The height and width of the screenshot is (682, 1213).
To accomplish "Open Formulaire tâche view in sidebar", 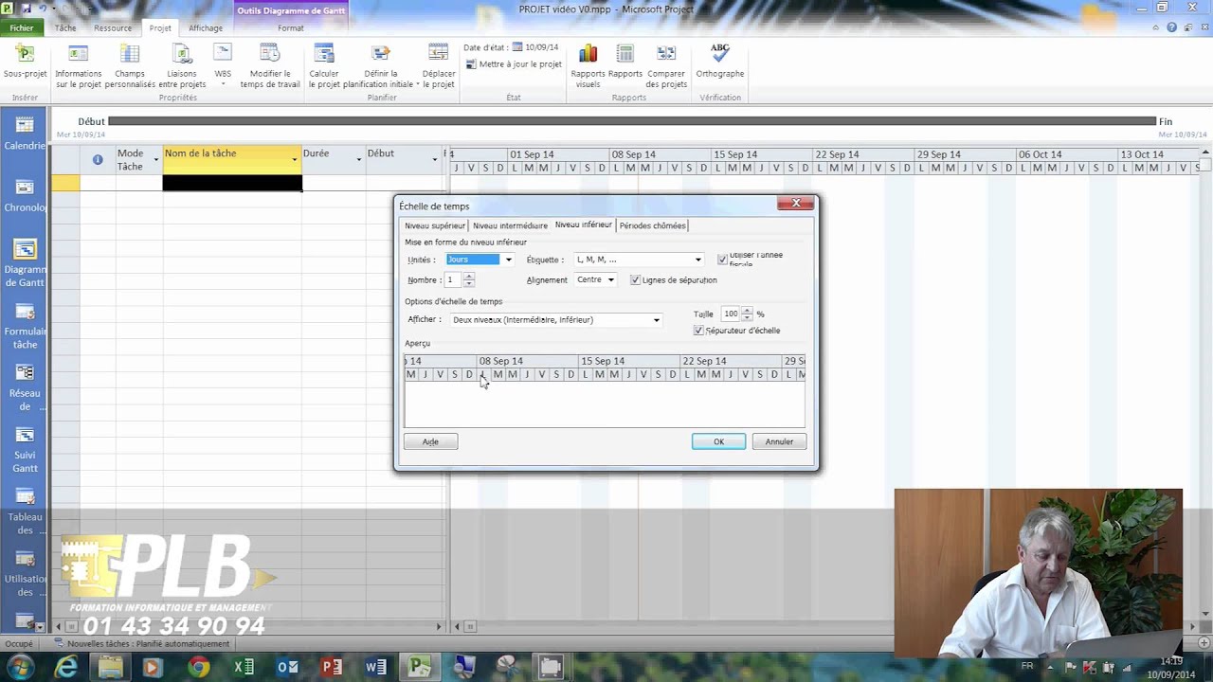I will point(25,326).
